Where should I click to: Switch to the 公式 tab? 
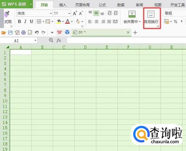(x=102, y=5)
